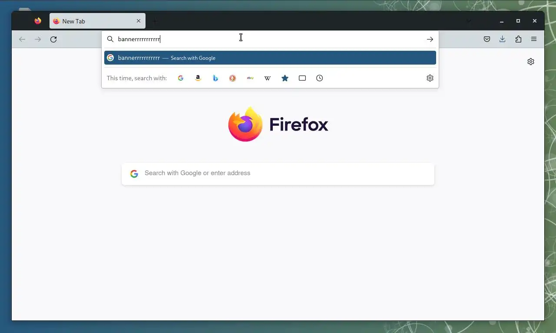Screen dimensions: 556x333
Task: Click the Go arrow in the address bar
Action: pyautogui.click(x=430, y=39)
